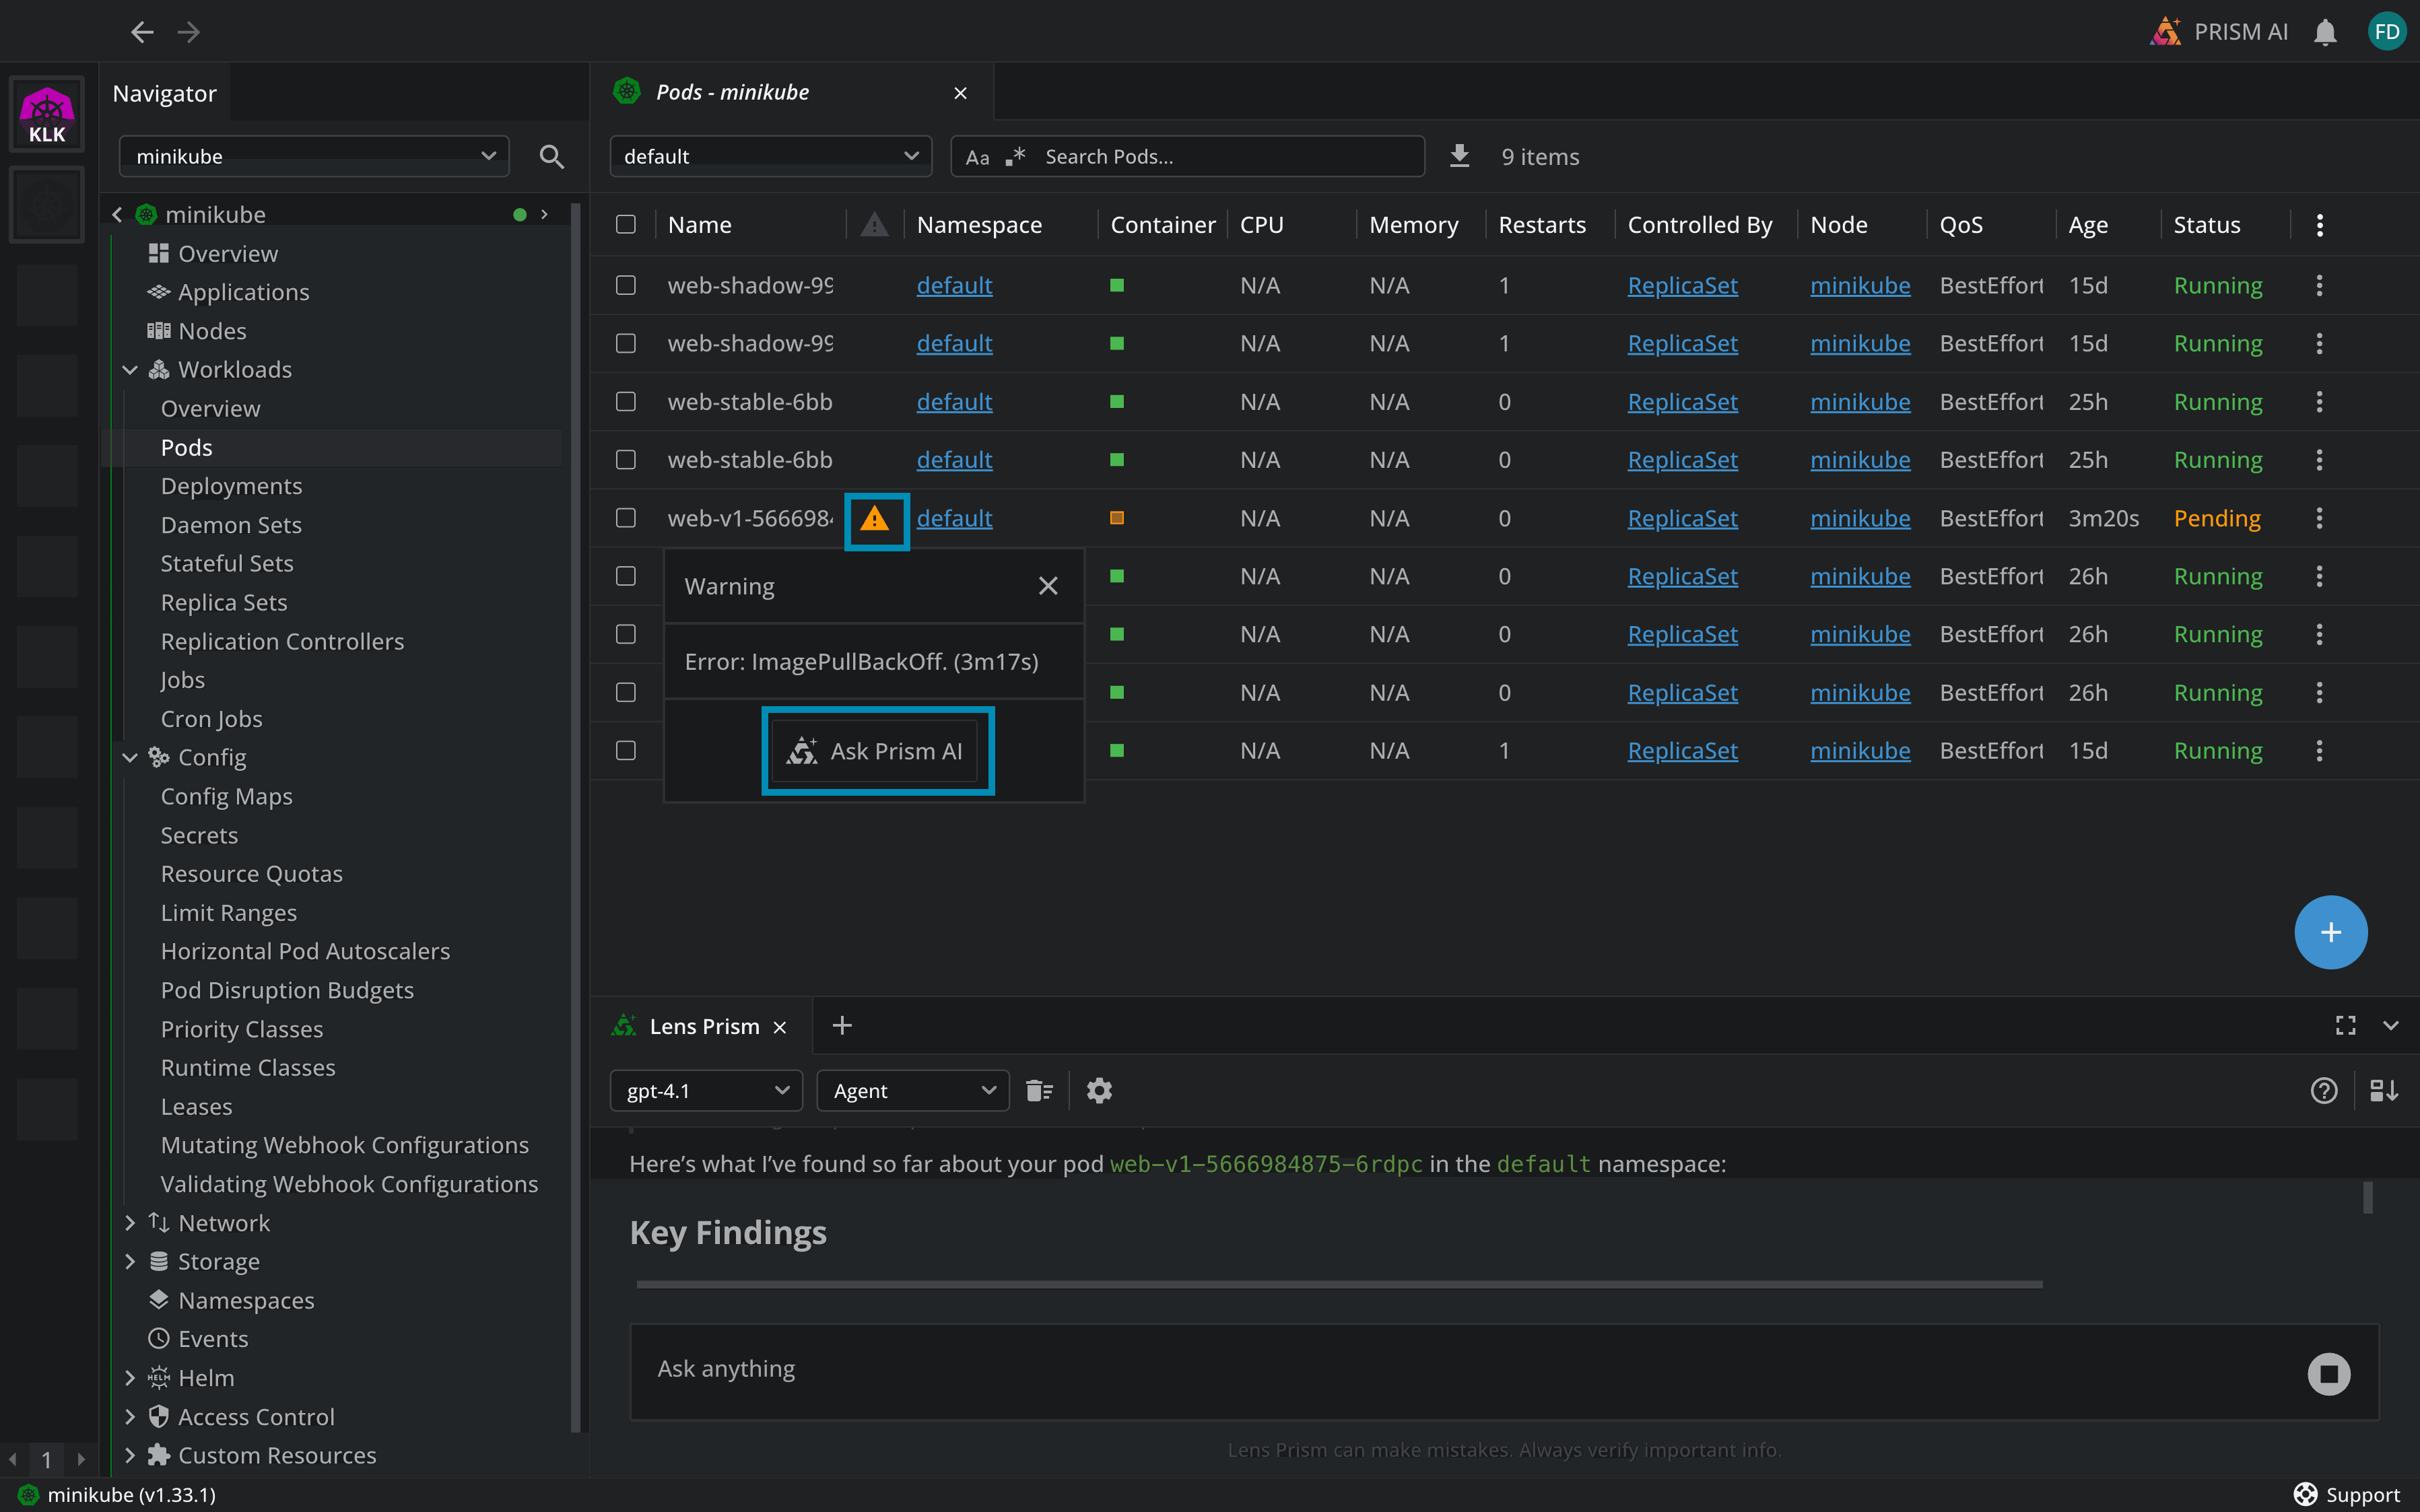Image resolution: width=2420 pixels, height=1512 pixels.
Task: Clear chat history with the trash icon
Action: tap(1039, 1090)
